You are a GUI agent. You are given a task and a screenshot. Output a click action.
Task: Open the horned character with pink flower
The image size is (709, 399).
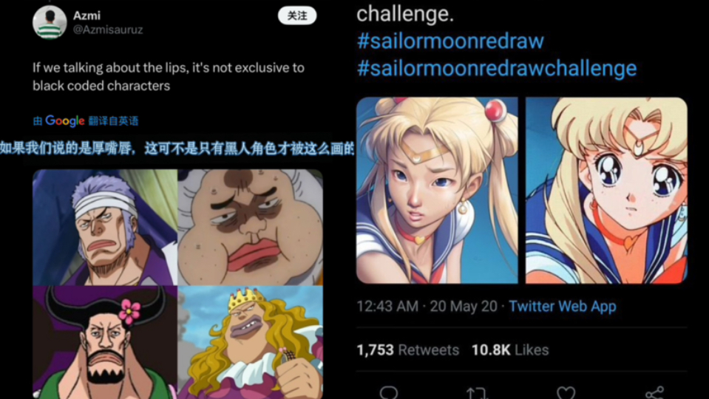[105, 343]
